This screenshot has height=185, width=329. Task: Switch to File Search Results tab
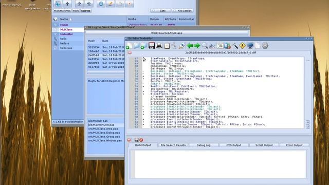(173, 145)
